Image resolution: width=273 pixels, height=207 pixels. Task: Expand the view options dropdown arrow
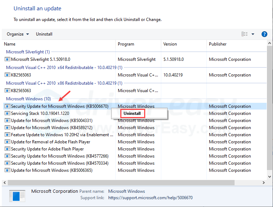(x=253, y=34)
